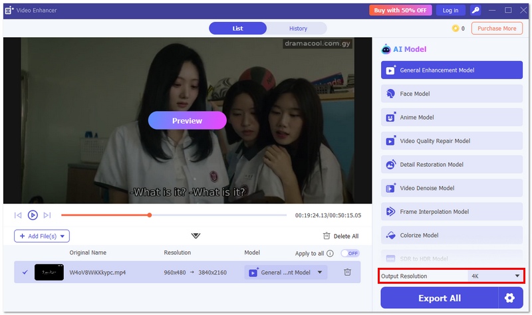Select the Face Model option

click(452, 94)
